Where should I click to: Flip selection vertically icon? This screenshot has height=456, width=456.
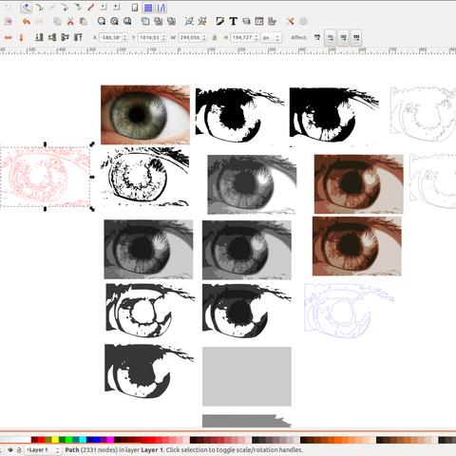21,38
